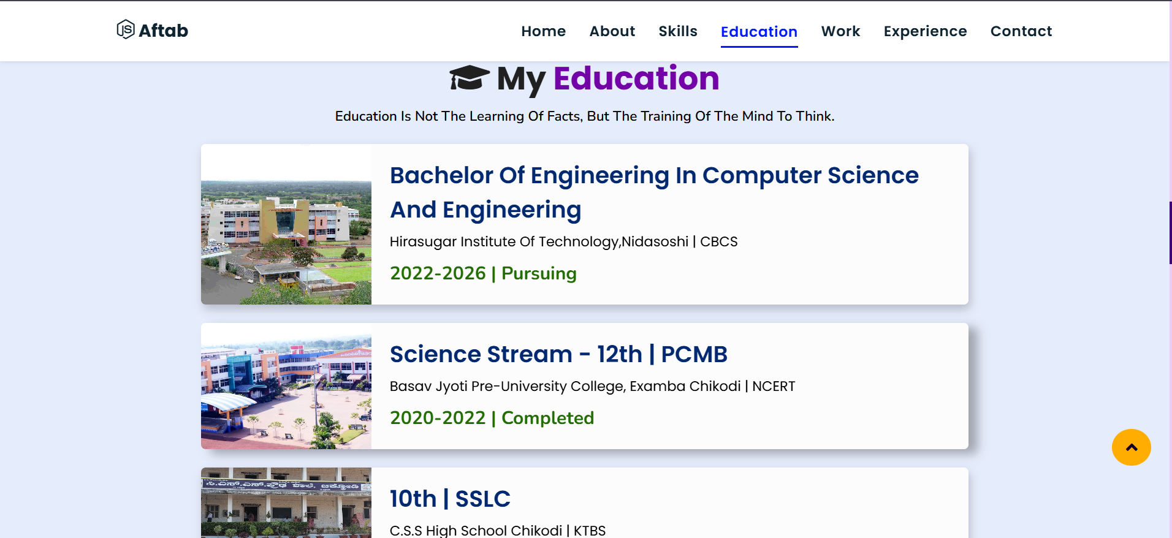Go to the About section
The image size is (1172, 538).
612,31
